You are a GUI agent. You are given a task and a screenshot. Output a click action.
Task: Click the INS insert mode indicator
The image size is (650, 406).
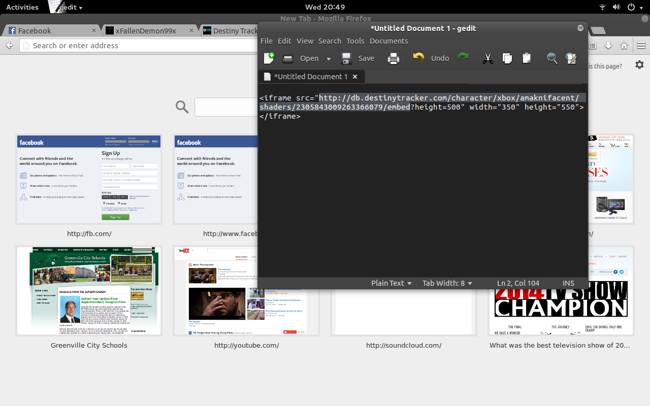568,283
